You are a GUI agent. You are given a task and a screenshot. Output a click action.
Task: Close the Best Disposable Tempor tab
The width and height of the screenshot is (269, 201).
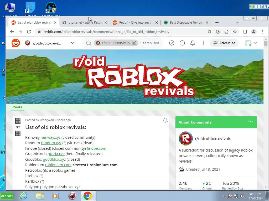coord(207,23)
